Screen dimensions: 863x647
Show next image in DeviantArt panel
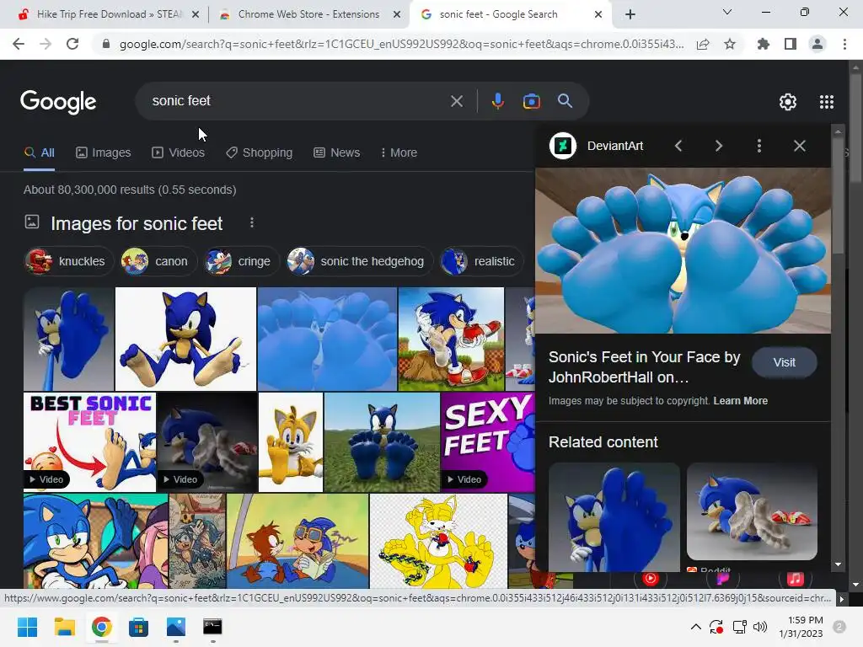click(718, 146)
